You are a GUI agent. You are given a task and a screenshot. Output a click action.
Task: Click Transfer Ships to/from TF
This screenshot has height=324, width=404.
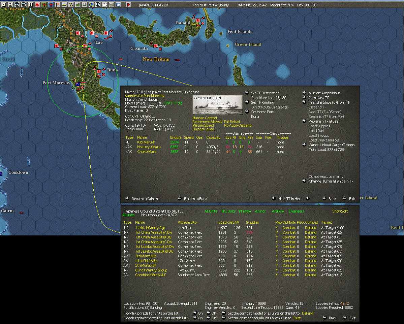pyautogui.click(x=329, y=102)
